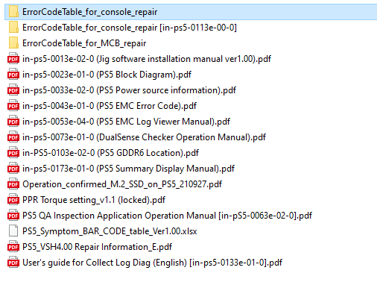Viewport: 377px width, 282px height.
Task: Select PS5_VSH4.00 Repair Information_E.pdf filename
Action: point(97,247)
